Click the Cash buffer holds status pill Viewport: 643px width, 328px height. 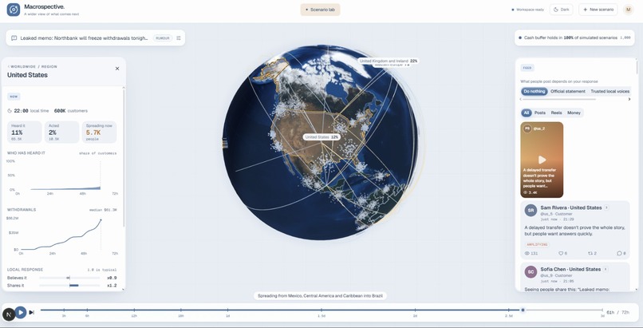click(574, 38)
